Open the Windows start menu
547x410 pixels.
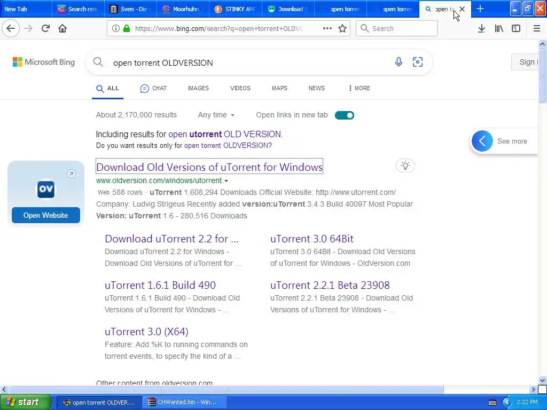[26, 402]
